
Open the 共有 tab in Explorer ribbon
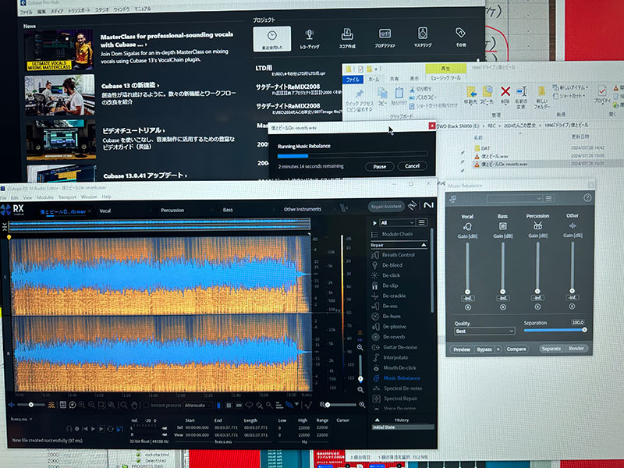click(x=394, y=79)
